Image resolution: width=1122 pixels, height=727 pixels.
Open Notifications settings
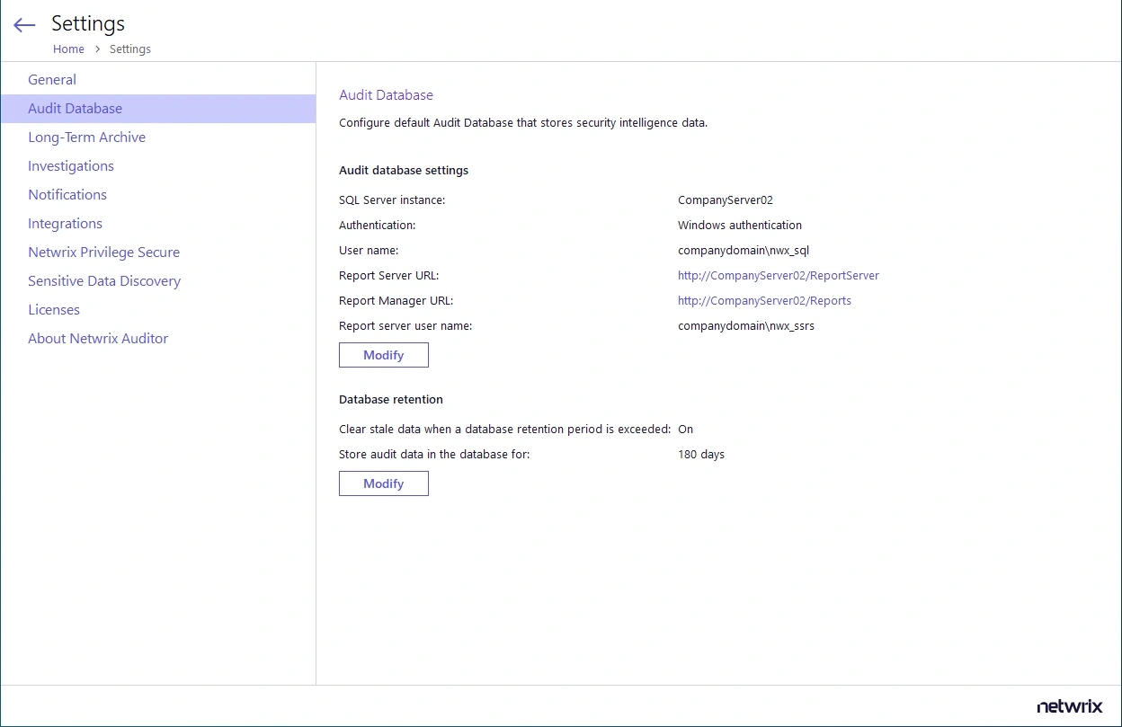[67, 194]
